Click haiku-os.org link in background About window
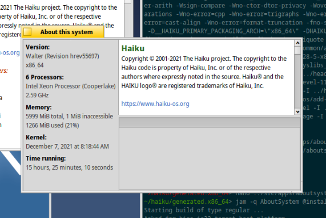 (x=10, y=52)
